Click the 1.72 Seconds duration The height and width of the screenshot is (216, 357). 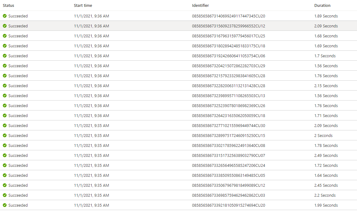[326, 166]
